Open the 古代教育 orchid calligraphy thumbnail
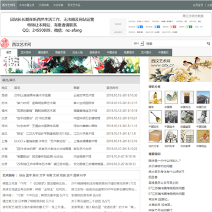212x212 pixels. coord(187,136)
